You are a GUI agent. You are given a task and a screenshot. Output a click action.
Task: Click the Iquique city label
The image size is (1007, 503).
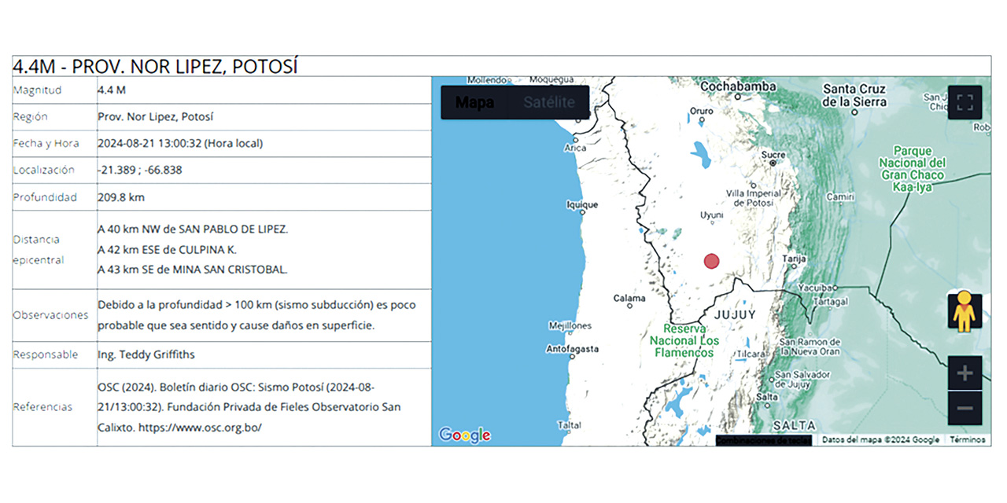tap(583, 205)
